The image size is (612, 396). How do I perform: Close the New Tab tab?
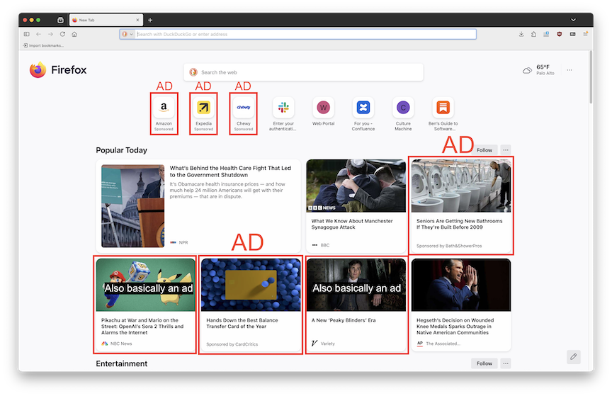[x=137, y=20]
